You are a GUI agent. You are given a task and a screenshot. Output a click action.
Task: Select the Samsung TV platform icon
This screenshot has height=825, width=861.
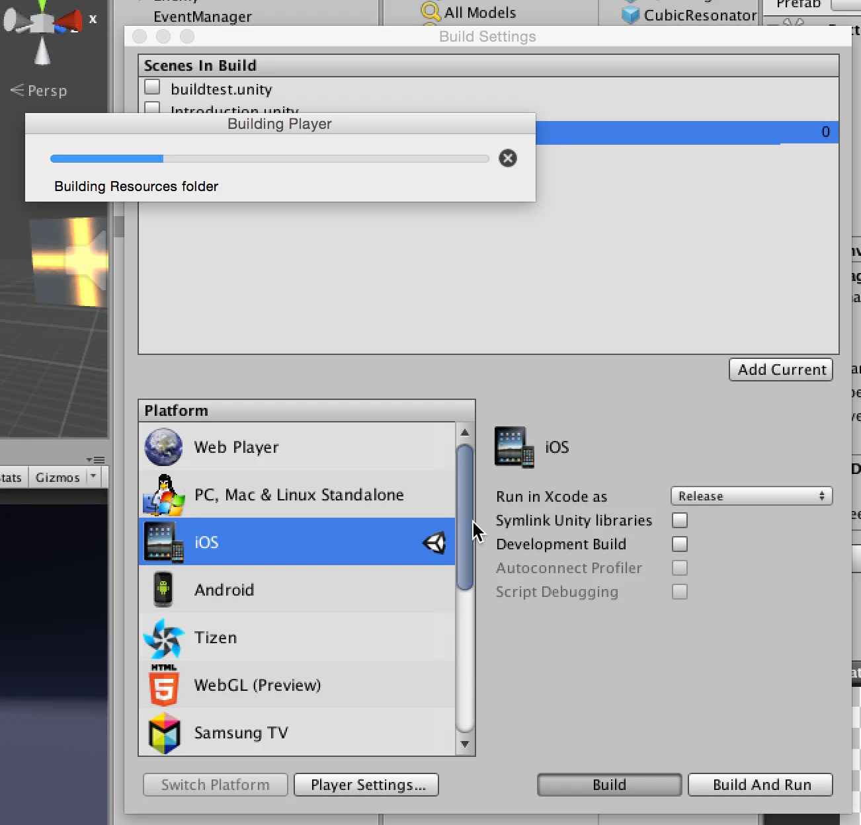(164, 733)
